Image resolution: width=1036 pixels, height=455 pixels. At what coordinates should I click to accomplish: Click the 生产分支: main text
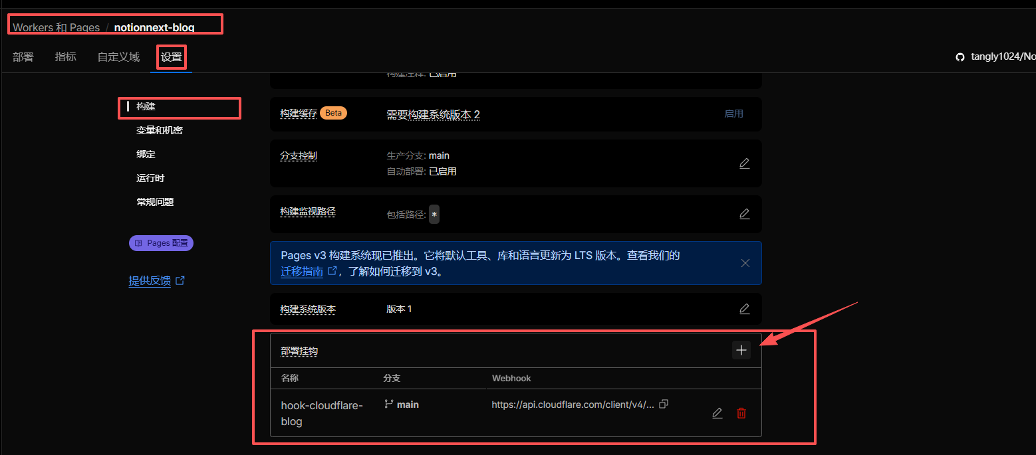[x=418, y=155]
